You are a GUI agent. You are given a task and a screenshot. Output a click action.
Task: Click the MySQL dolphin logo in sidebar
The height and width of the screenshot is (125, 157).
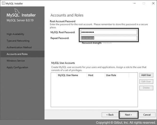point(17,11)
